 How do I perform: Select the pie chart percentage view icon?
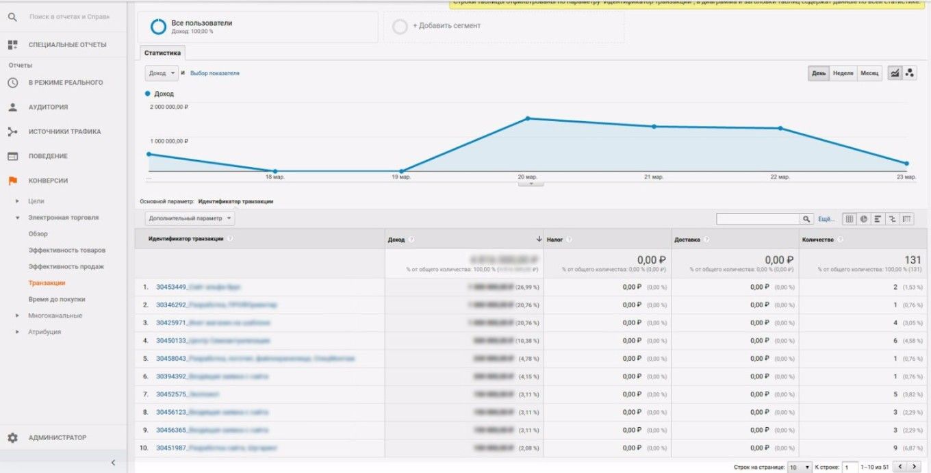(x=864, y=219)
